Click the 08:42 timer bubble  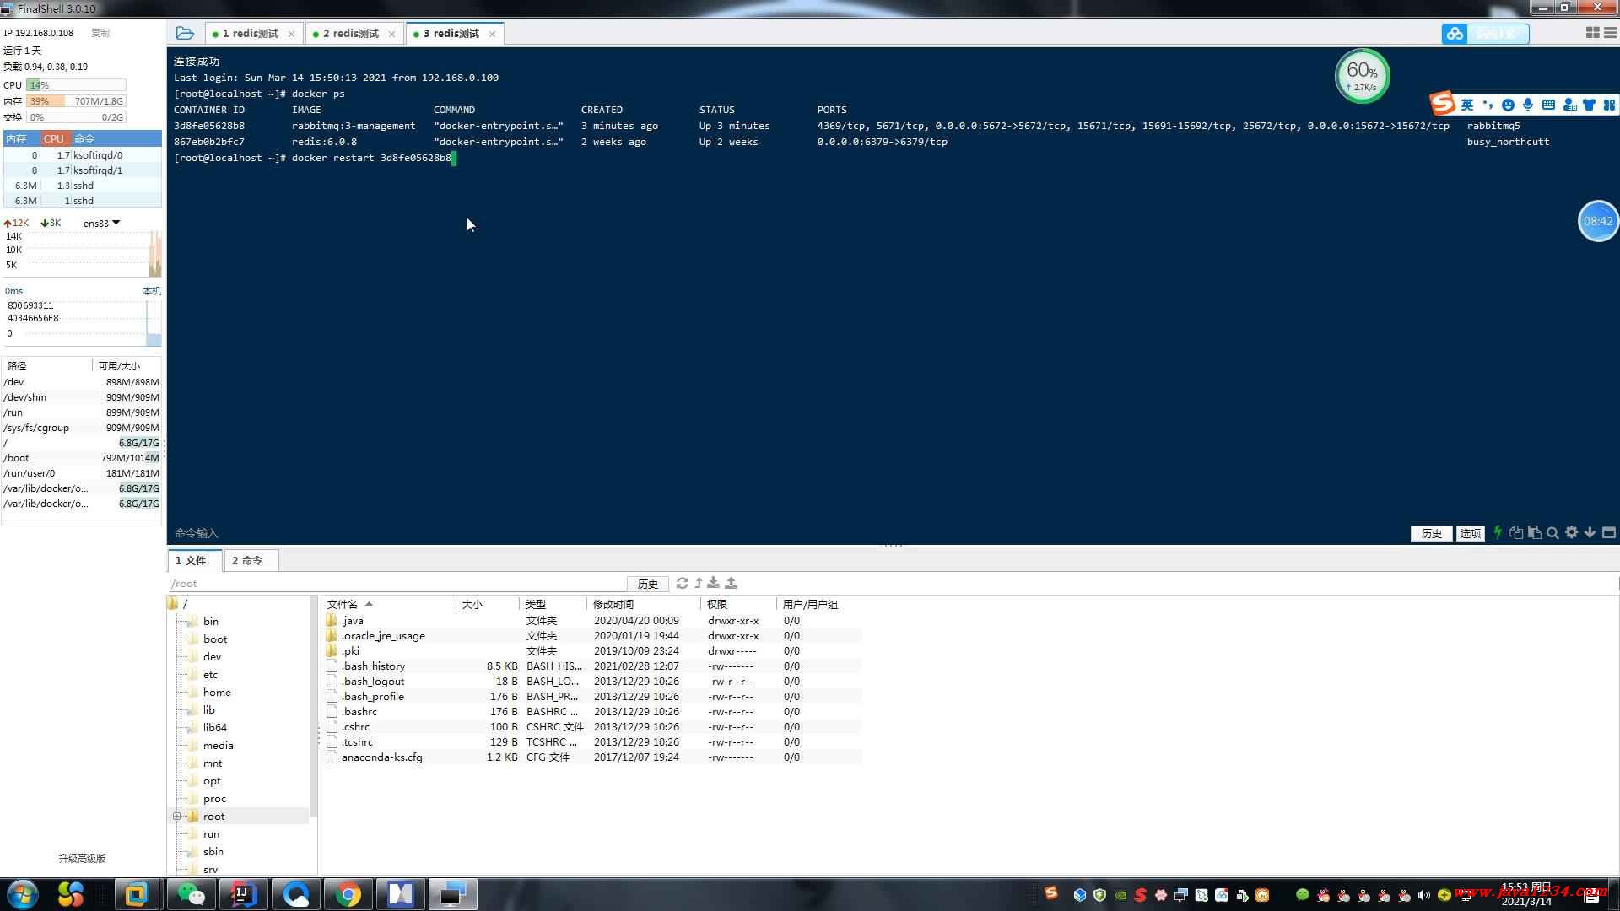[x=1598, y=221]
